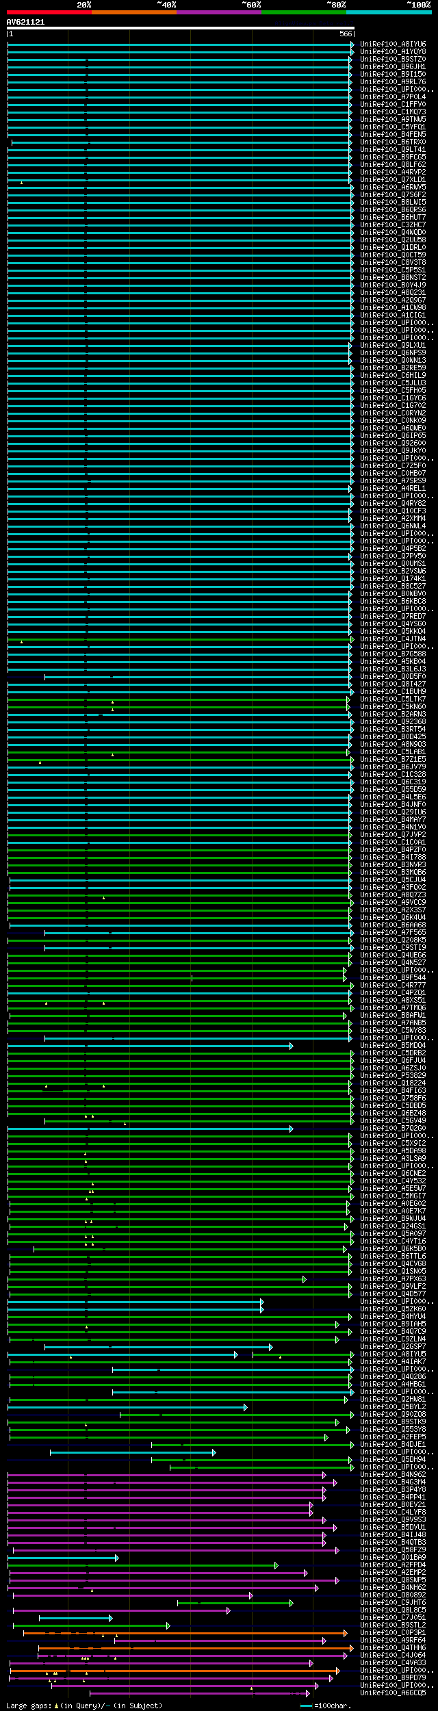Viewport: 438px width, 1711px height.
Task: Select the UniRef100_C4VA33 label
Action: (x=393, y=1662)
